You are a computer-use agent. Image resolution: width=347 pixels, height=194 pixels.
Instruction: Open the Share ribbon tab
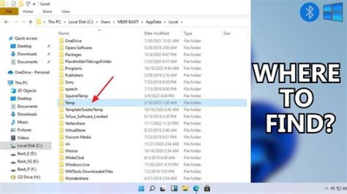pyautogui.click(x=48, y=11)
